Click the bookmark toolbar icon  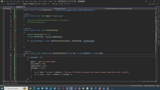69,4
